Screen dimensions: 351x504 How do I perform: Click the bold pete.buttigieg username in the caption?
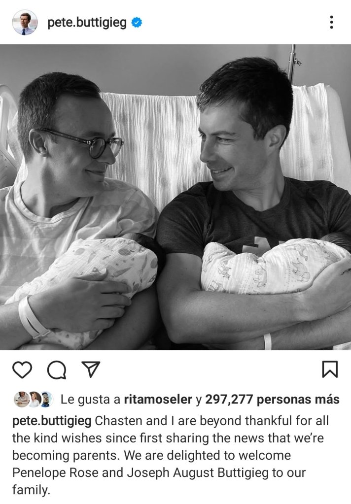coord(52,421)
